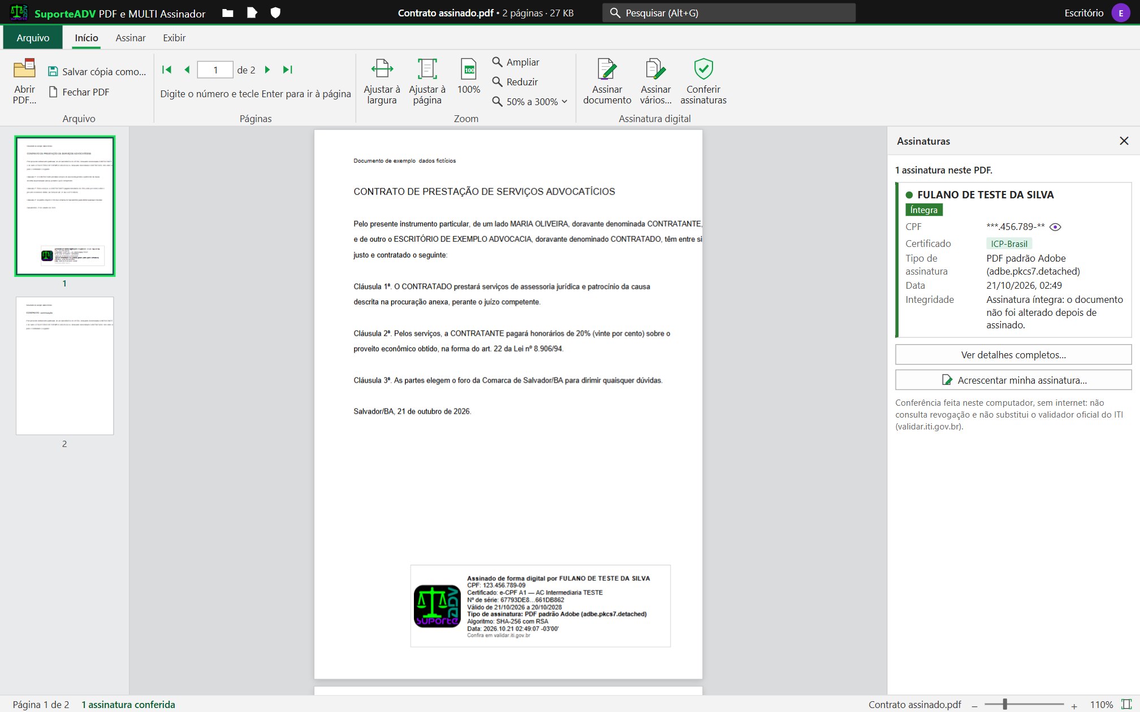Switch to the Assinar tab
The height and width of the screenshot is (712, 1140).
[x=131, y=37]
